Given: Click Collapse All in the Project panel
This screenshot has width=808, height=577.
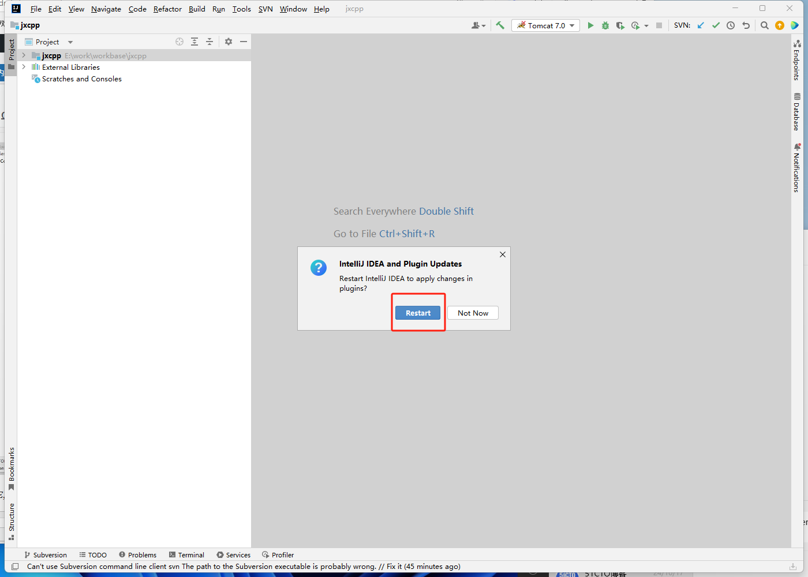Looking at the screenshot, I should [210, 42].
